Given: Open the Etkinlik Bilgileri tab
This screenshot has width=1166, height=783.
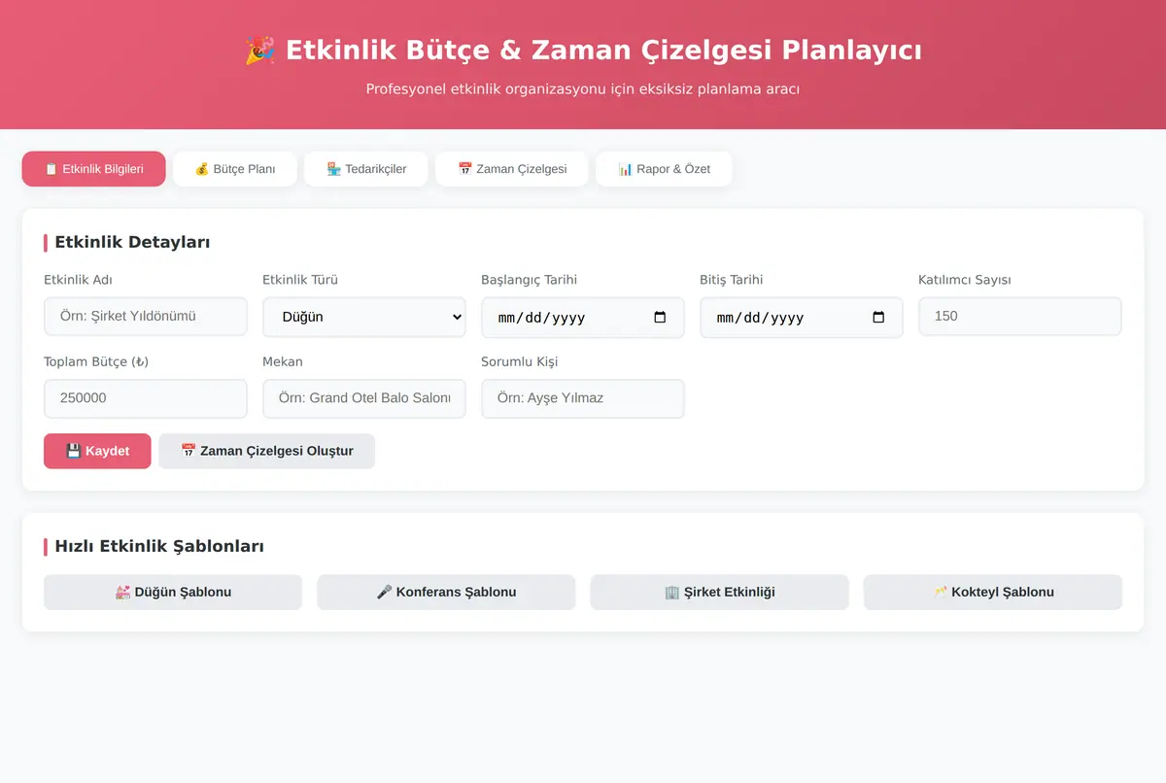Looking at the screenshot, I should click(93, 169).
